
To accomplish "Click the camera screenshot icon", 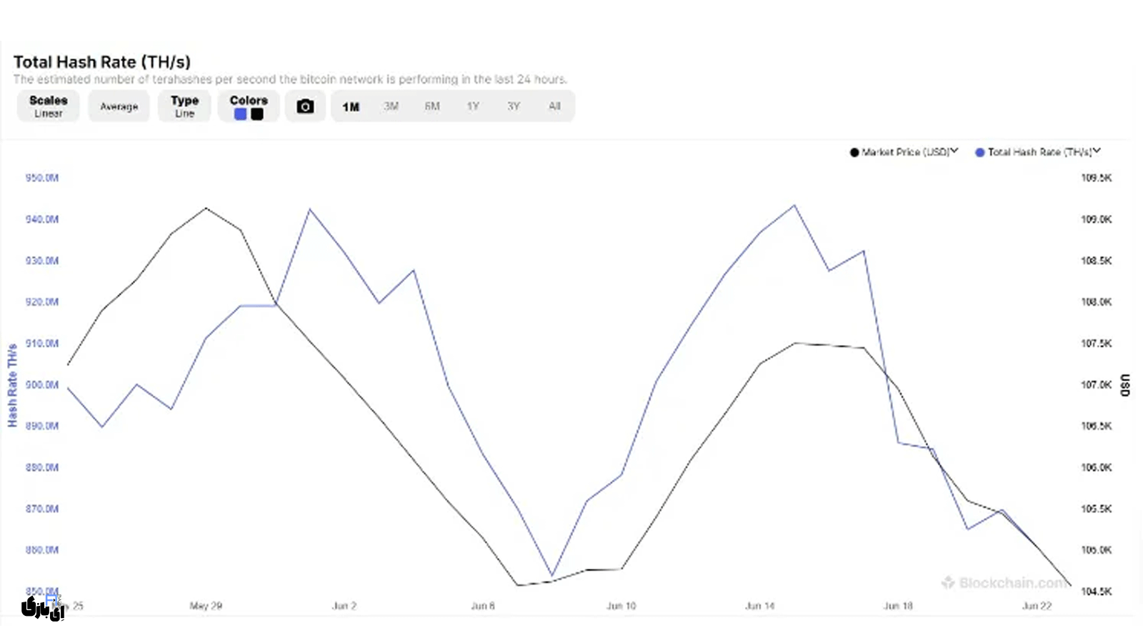I will tap(305, 106).
